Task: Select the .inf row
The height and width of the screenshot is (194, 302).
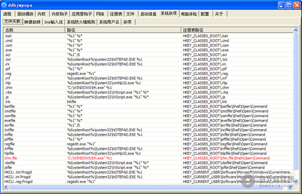Action: tap(148, 78)
